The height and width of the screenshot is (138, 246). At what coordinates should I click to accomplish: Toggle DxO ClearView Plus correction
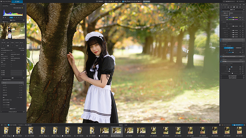[222, 41]
